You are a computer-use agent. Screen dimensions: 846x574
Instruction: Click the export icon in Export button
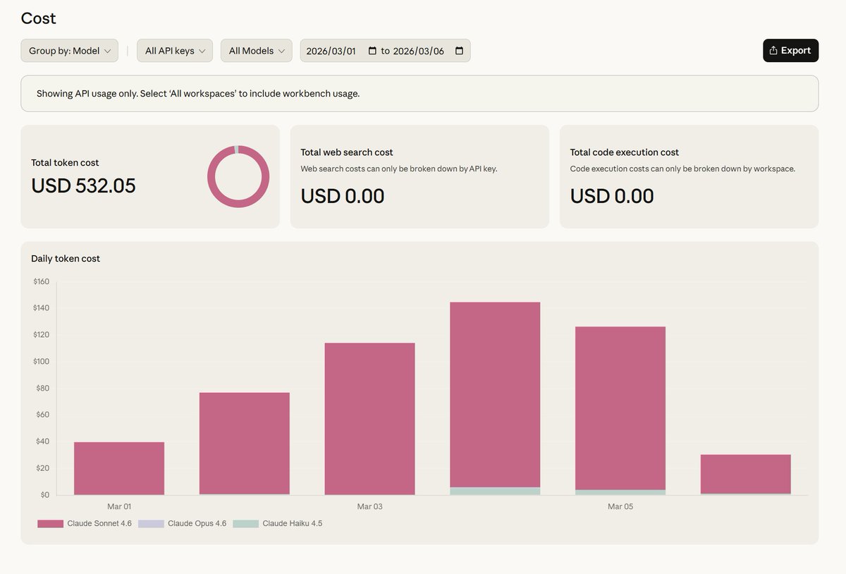[x=773, y=51]
